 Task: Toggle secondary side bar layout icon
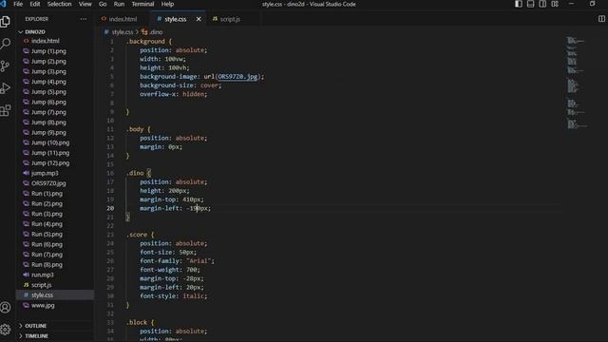(542, 4)
